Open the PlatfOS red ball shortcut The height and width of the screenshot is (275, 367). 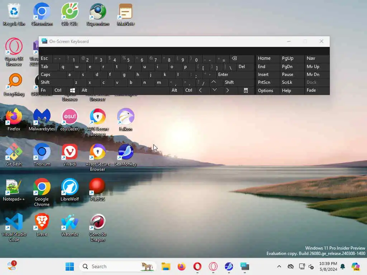(97, 190)
